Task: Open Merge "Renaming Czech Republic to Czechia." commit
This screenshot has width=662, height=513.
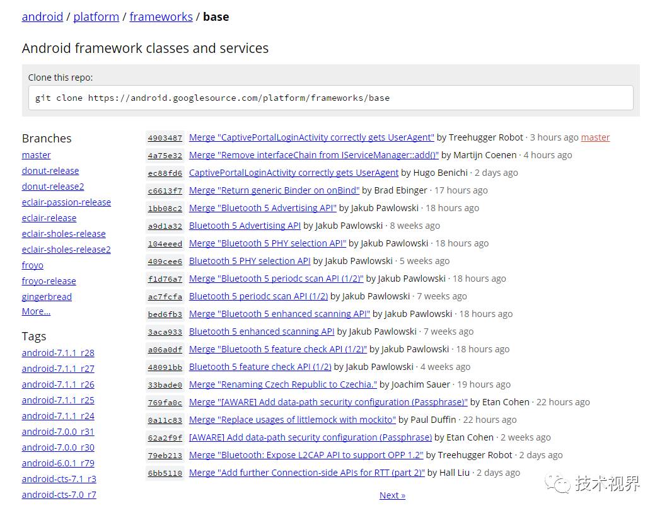Action: 283,384
